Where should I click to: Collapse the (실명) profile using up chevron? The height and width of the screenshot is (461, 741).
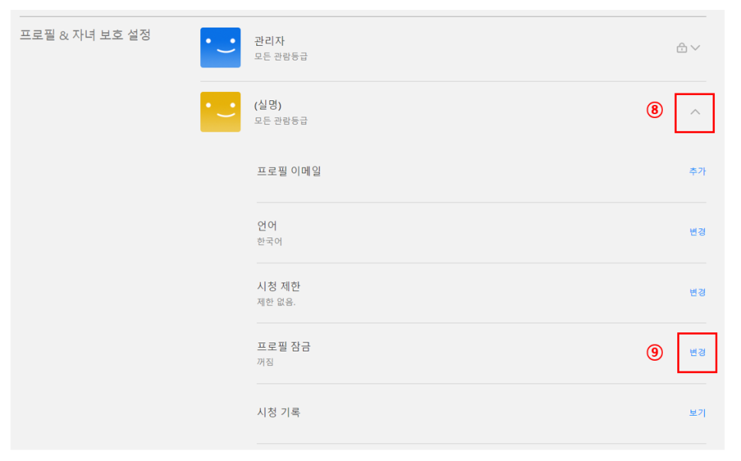coord(695,113)
